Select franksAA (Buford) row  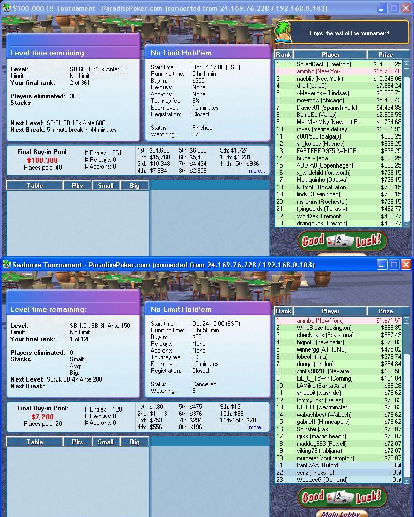[339, 465]
